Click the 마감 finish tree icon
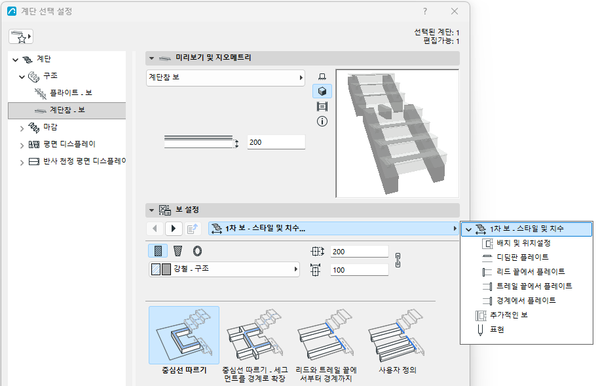Viewport: 598px width, 386px height. [34, 127]
